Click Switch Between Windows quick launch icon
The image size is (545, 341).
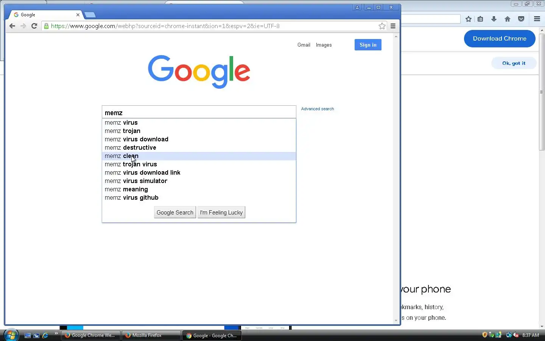tap(36, 335)
